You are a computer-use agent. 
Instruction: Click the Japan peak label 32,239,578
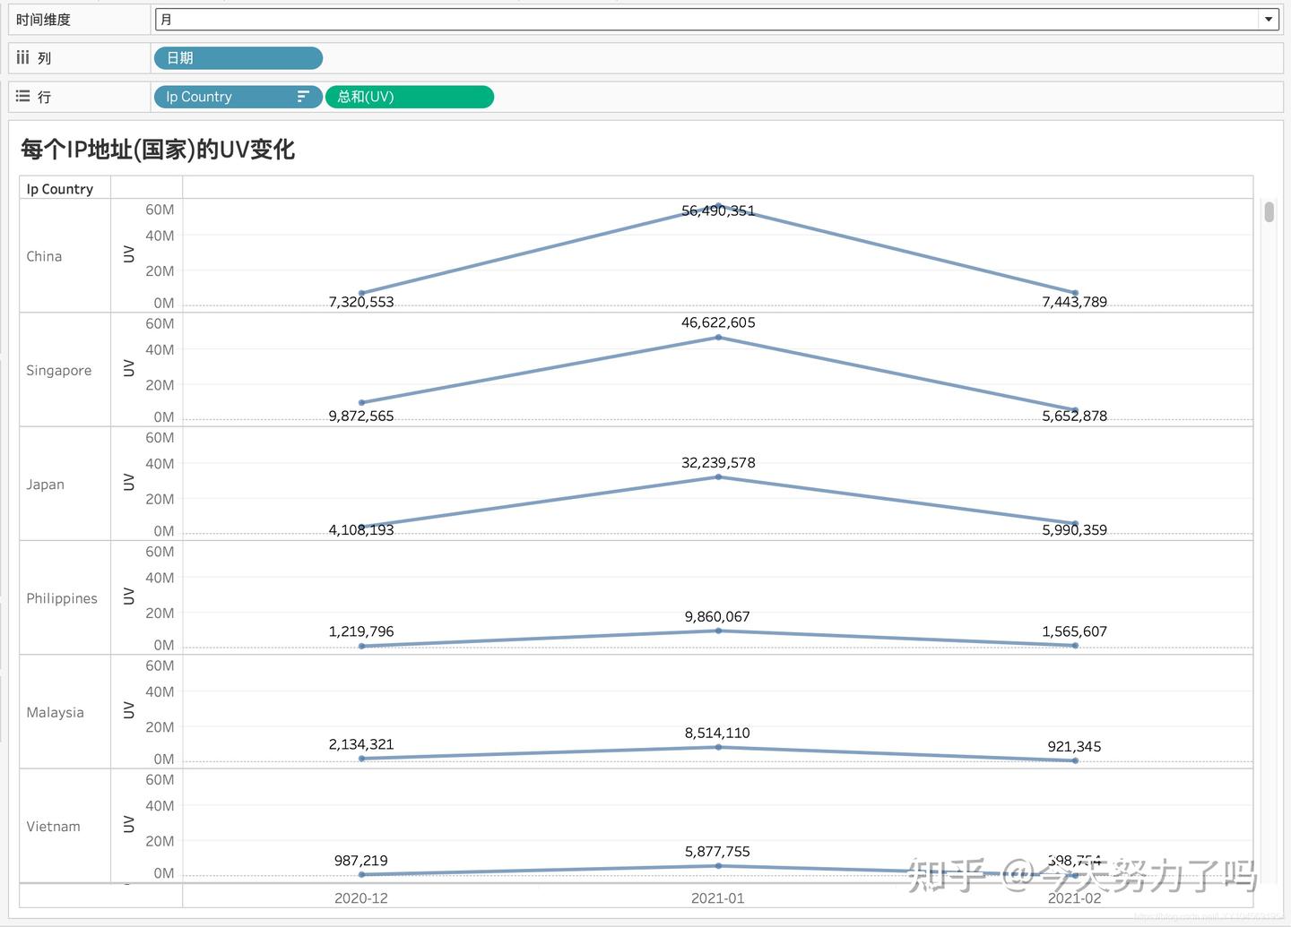(718, 462)
